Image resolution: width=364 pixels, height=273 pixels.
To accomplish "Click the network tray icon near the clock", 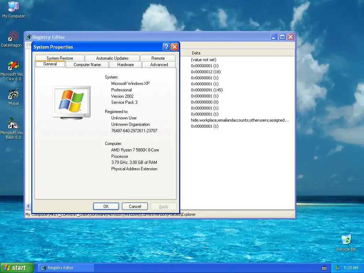I will [x=337, y=268].
